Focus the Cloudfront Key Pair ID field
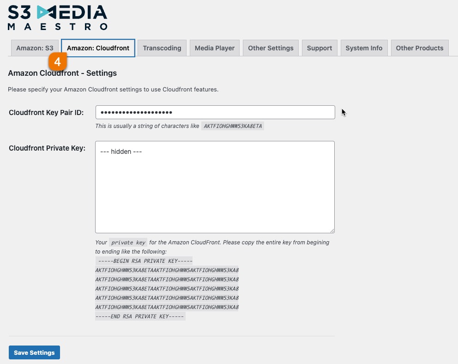This screenshot has width=458, height=364. tap(215, 112)
